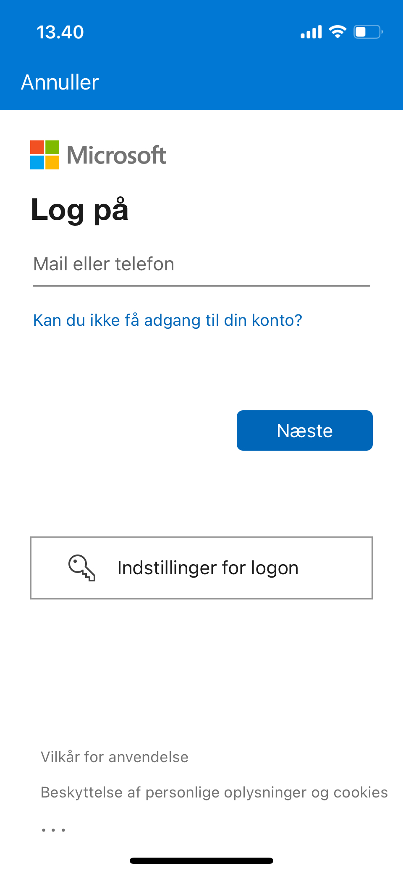Image resolution: width=403 pixels, height=874 pixels.
Task: Open Vilkår for anvendelse link
Action: point(115,757)
